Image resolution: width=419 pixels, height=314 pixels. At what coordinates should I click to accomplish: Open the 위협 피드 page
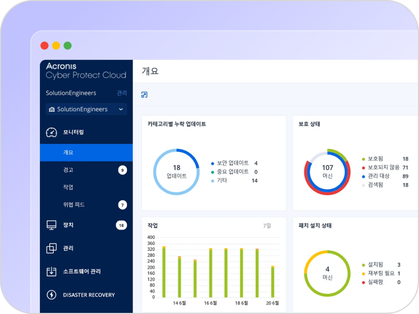(74, 205)
